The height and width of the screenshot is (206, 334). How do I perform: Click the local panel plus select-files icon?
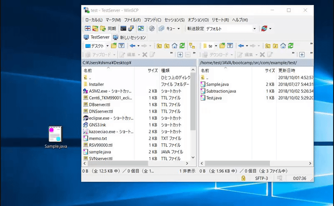click(180, 55)
